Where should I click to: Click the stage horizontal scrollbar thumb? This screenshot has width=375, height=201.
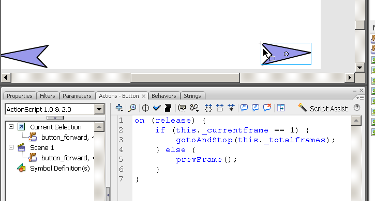pos(185,78)
